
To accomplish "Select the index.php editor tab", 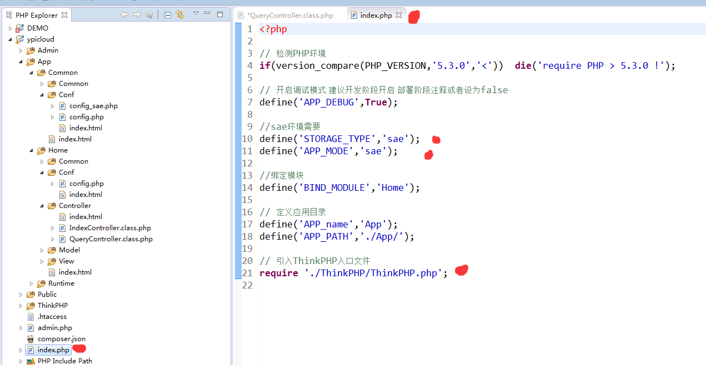I will tap(375, 16).
